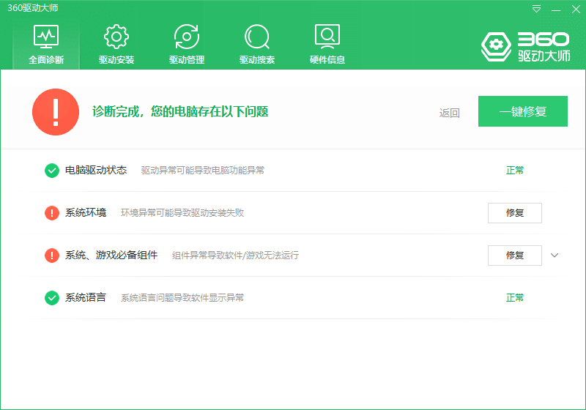Click the description 系统语言问题导致软件显示异常

pos(182,297)
